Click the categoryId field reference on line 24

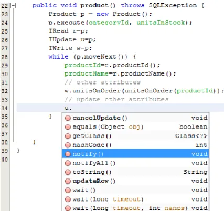pyautogui.click(x=109, y=23)
